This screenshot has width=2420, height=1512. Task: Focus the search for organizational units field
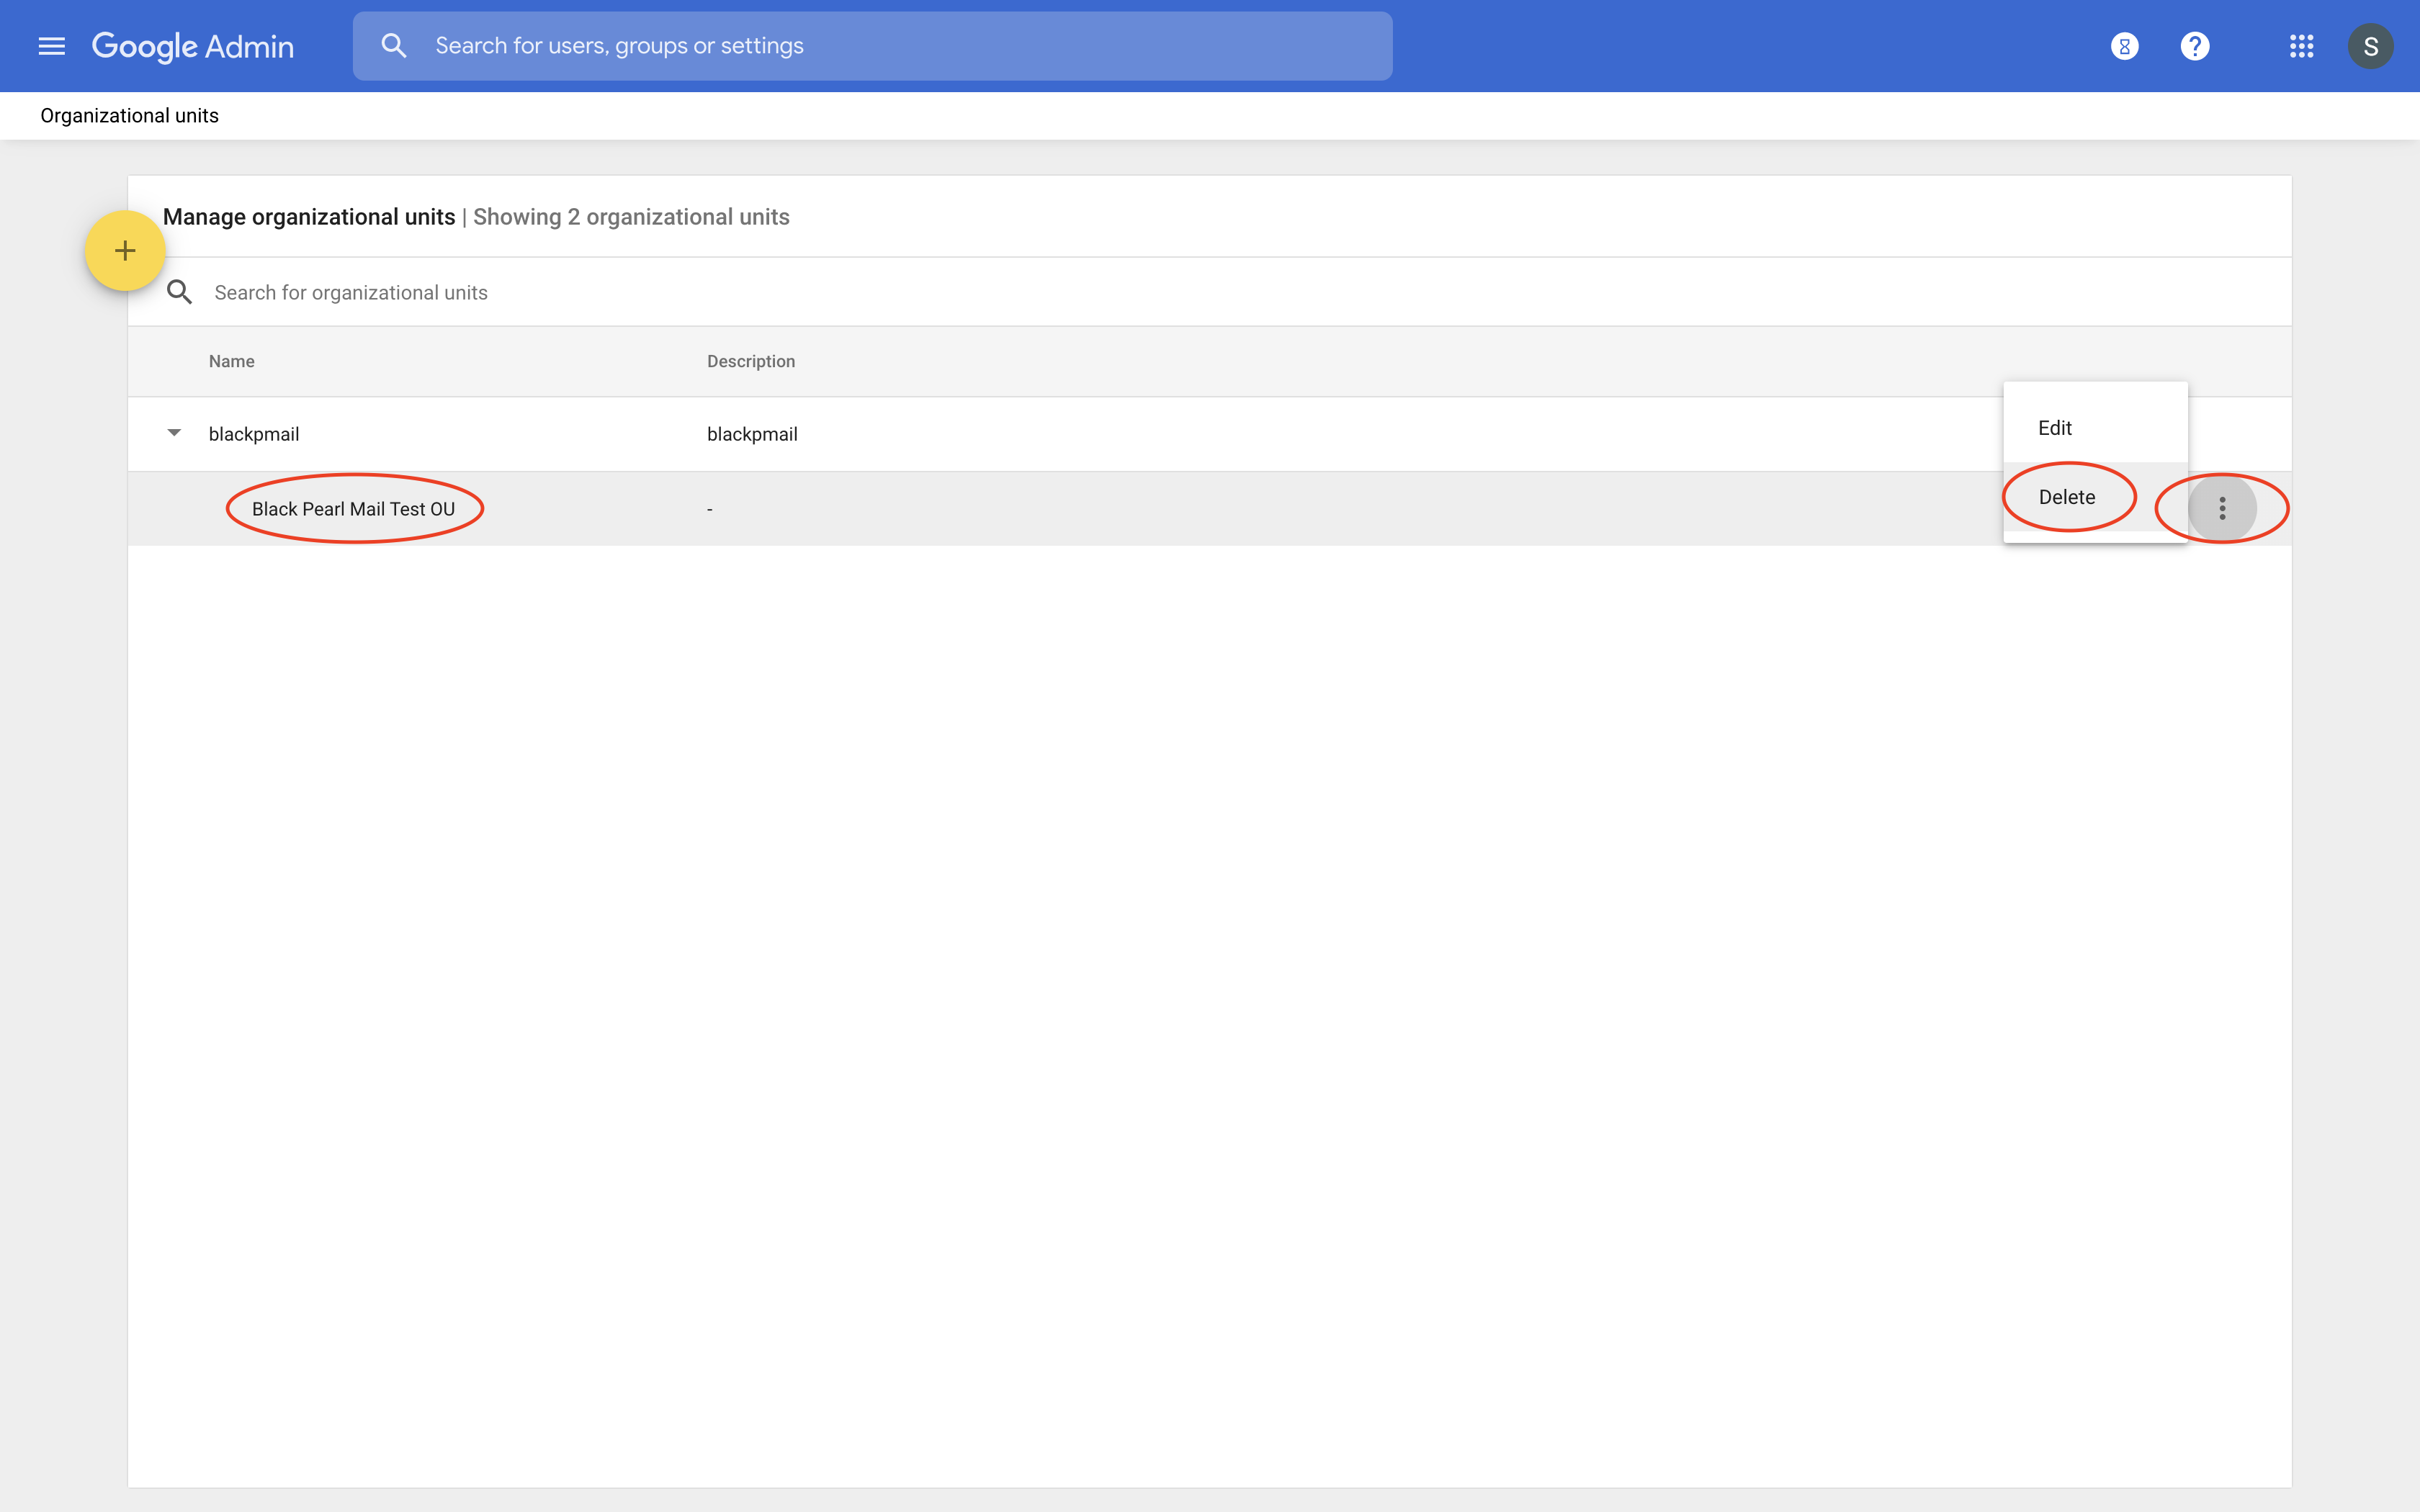(700, 292)
